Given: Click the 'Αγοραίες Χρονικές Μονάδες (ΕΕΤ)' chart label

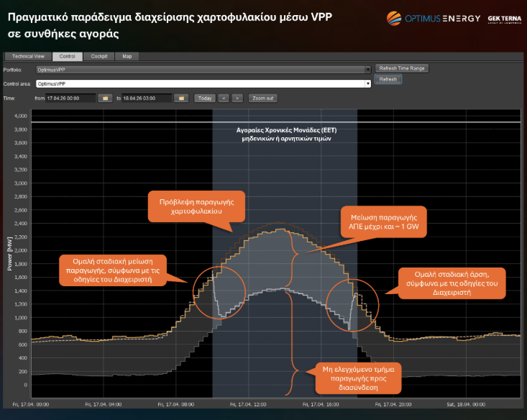Looking at the screenshot, I should 286,134.
